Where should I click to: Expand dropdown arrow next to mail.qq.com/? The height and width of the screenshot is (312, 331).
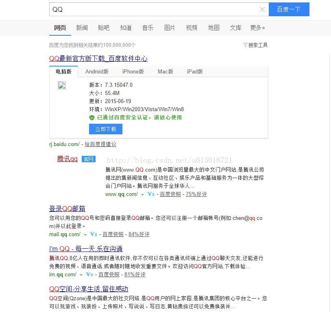tap(85, 235)
